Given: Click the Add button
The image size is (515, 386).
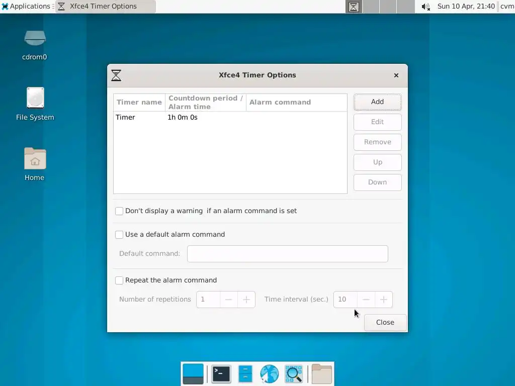Looking at the screenshot, I should pyautogui.click(x=377, y=102).
